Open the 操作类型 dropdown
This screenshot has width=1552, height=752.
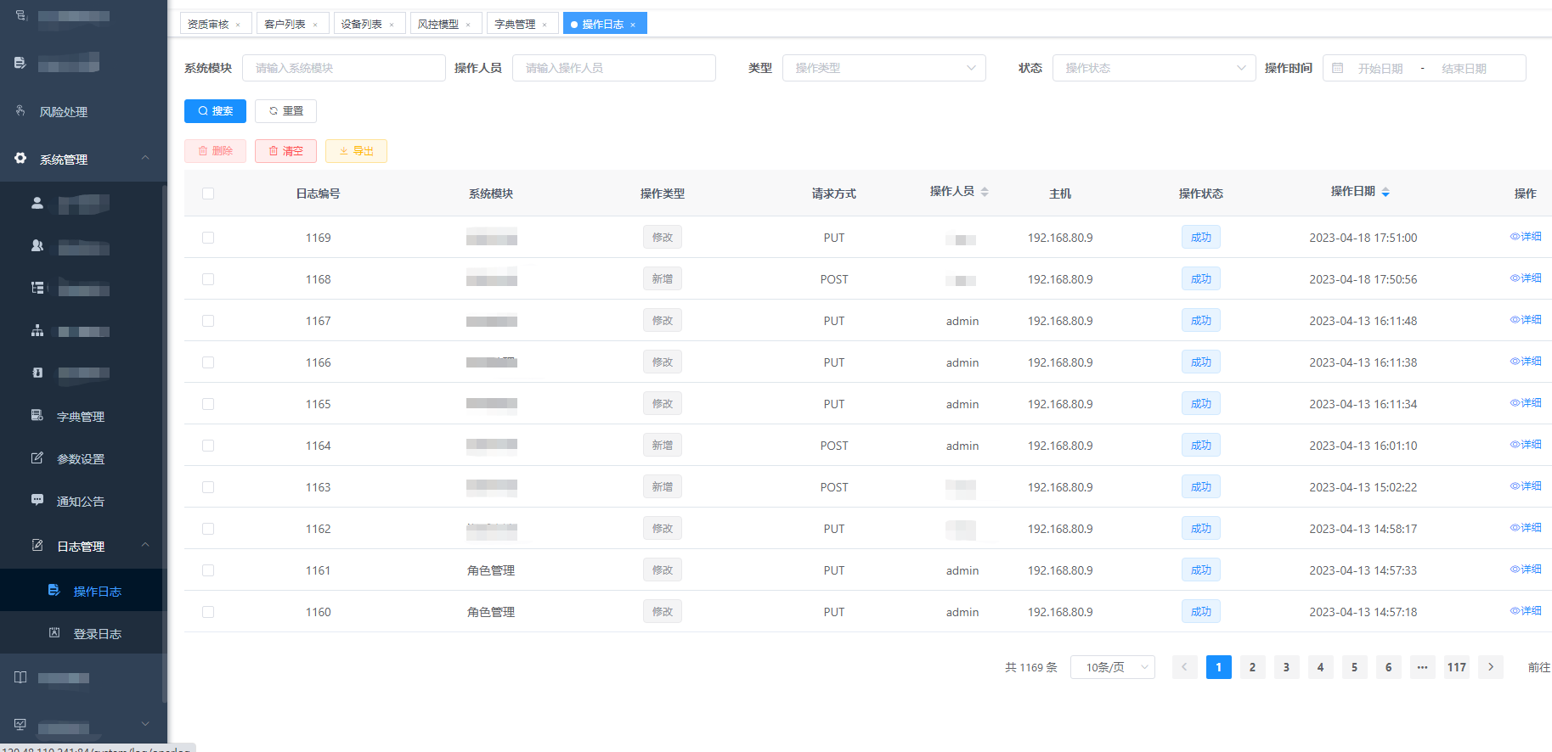(x=883, y=68)
